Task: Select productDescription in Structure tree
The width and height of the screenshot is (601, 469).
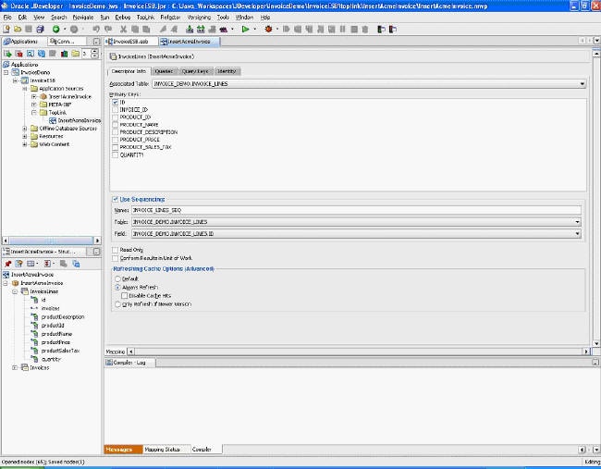Action: tap(63, 317)
